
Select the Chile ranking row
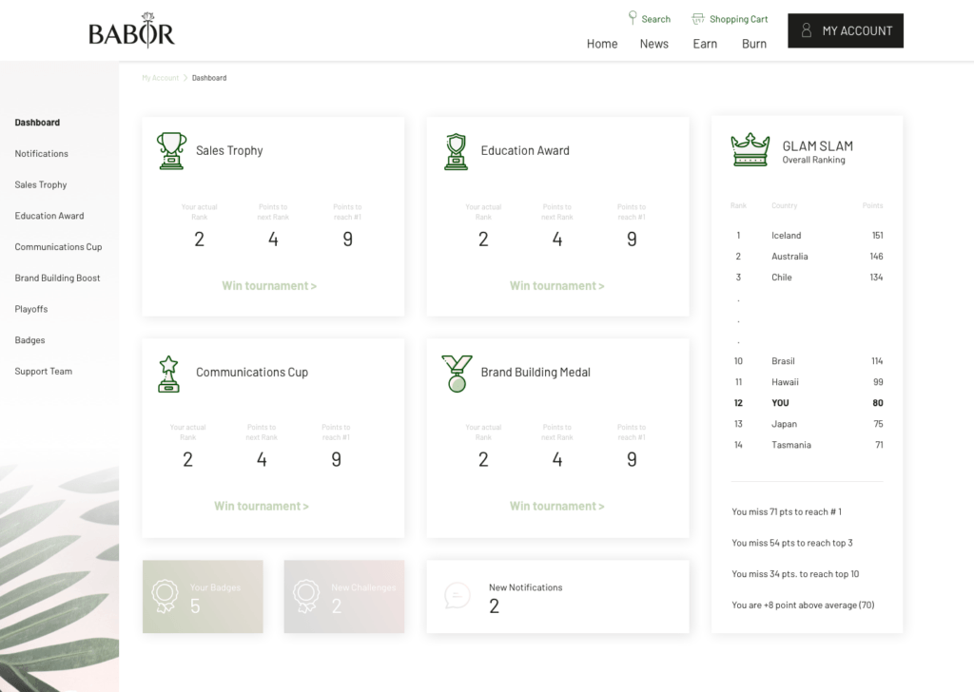pos(807,278)
